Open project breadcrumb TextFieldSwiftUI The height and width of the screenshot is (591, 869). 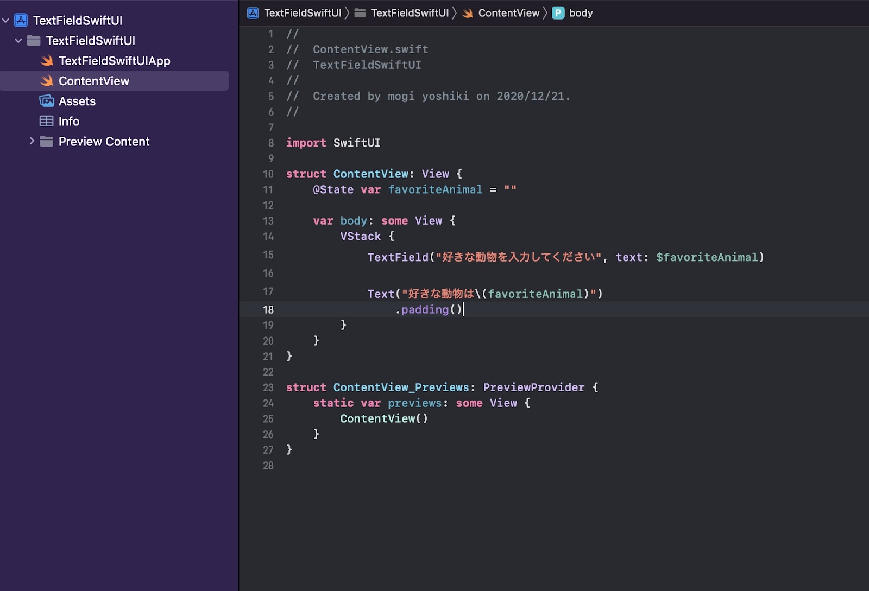303,13
